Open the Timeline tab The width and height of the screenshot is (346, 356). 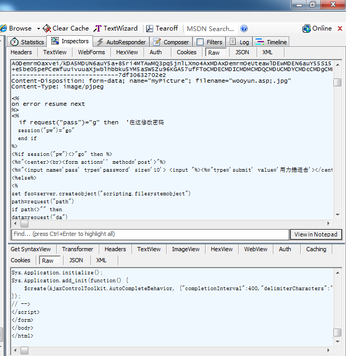click(271, 42)
